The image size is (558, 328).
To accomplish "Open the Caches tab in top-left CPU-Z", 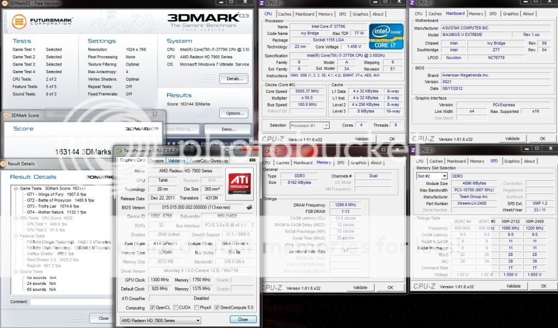I will tap(285, 14).
